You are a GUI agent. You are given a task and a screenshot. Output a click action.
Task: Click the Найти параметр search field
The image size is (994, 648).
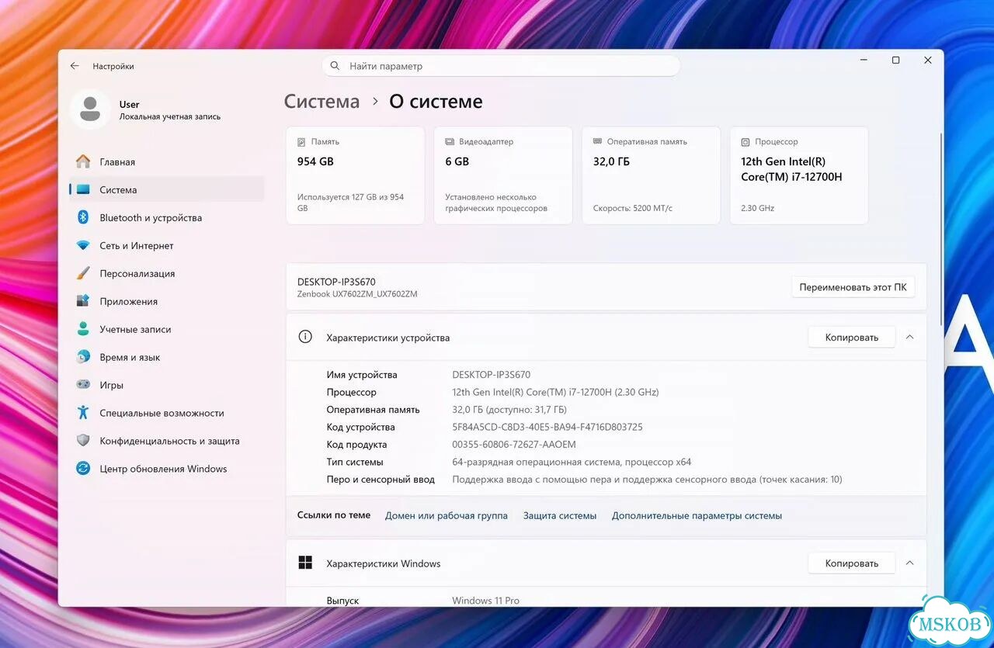tap(501, 66)
